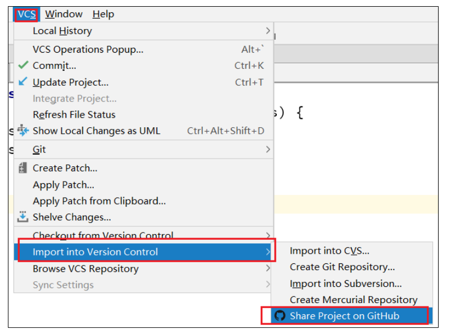This screenshot has height=330, width=465.
Task: Click the opening brace in the editor
Action: 300,113
